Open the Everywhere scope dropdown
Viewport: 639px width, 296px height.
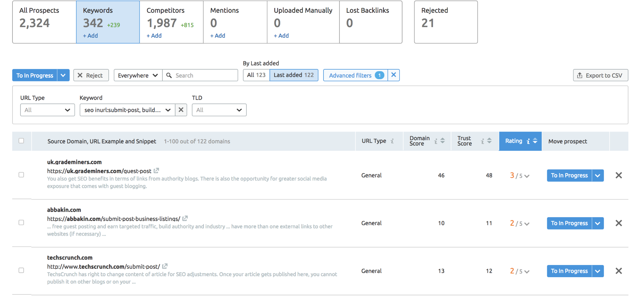[x=137, y=75]
